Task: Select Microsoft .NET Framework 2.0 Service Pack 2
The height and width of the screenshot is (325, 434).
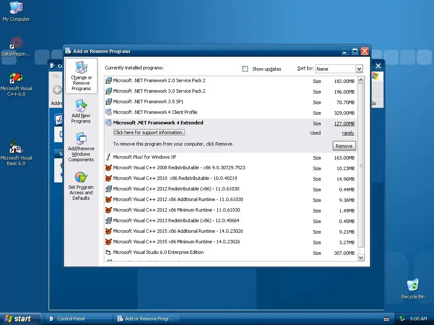Action: 231,81
